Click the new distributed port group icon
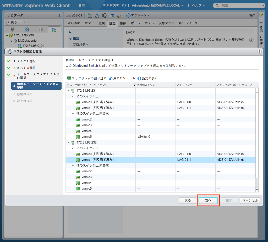 point(90,15)
